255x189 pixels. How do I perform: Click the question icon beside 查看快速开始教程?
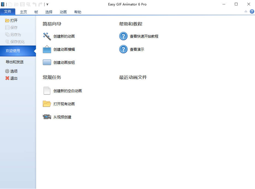point(123,36)
